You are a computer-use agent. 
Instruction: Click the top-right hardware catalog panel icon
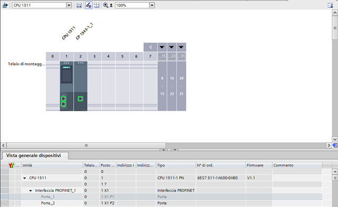point(330,5)
